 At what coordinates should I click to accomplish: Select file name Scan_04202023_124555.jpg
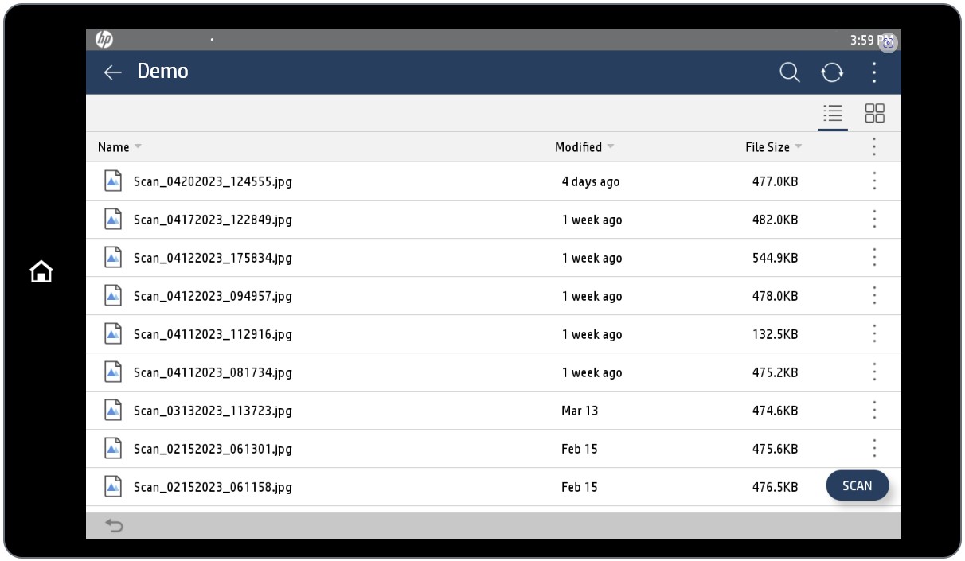(x=213, y=182)
